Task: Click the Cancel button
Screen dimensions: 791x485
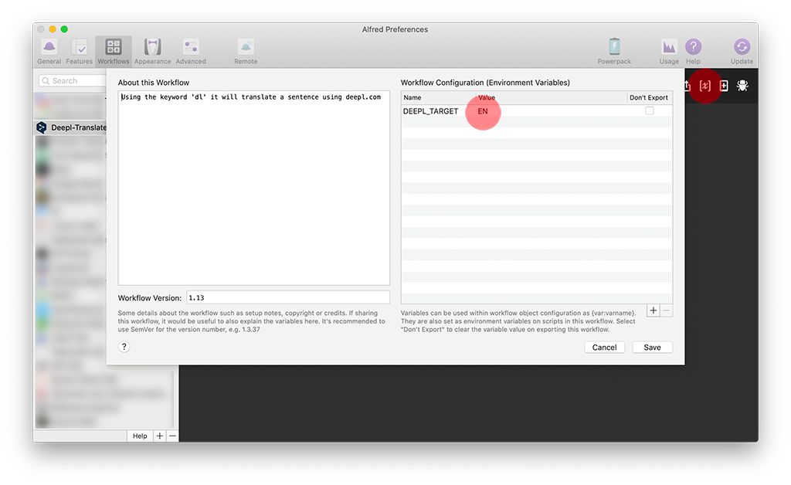Action: [604, 348]
